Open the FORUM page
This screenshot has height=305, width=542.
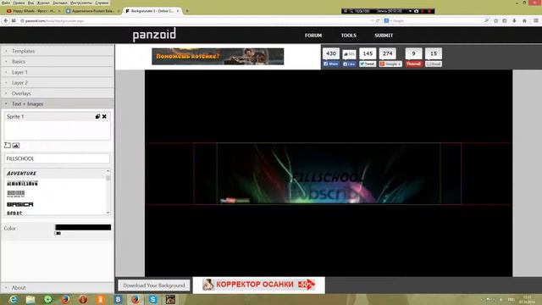(x=313, y=36)
